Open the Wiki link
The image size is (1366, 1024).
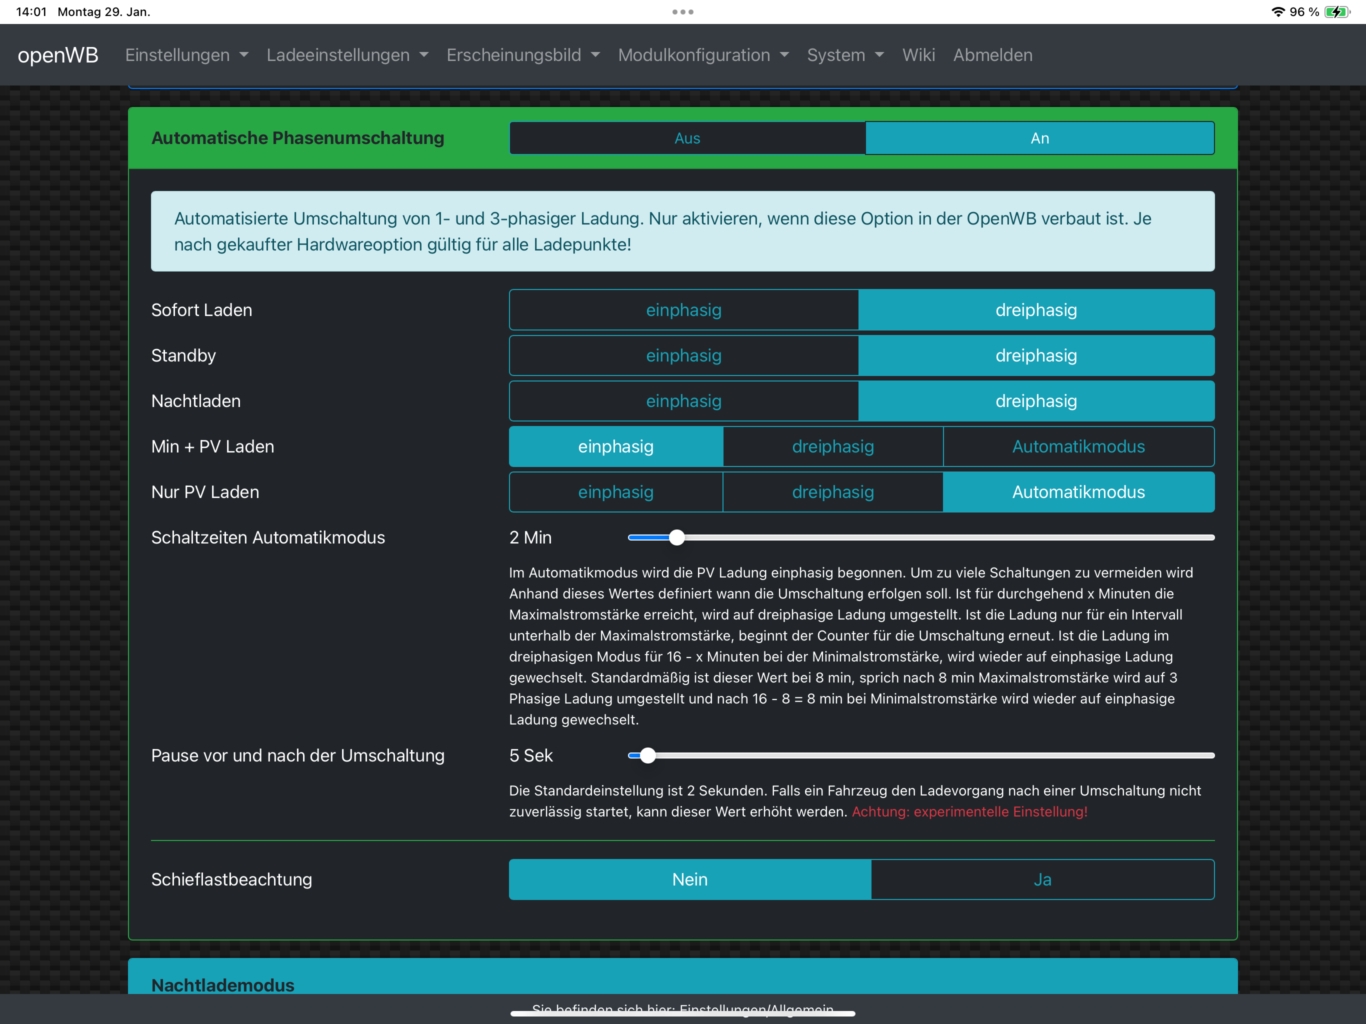pyautogui.click(x=918, y=55)
